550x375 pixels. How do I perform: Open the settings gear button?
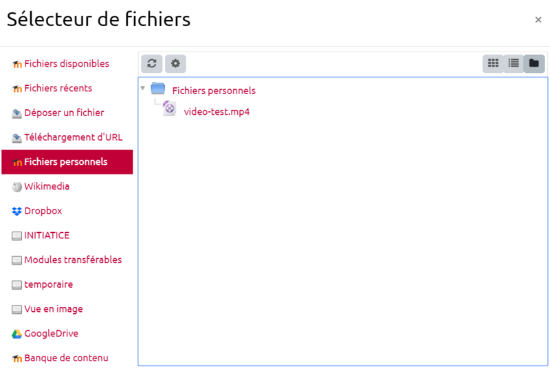pos(175,64)
